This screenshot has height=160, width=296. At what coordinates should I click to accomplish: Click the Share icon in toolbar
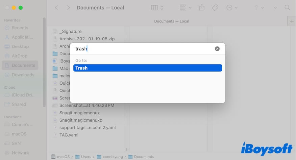tap(202, 7)
